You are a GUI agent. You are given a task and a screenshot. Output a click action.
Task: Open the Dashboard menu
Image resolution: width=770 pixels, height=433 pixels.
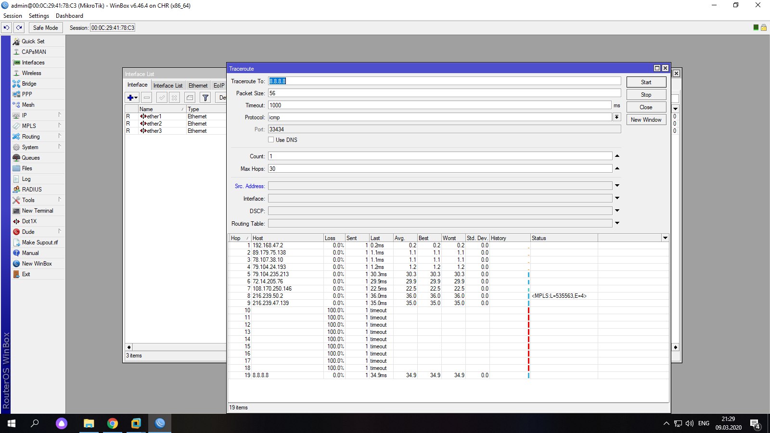click(x=69, y=16)
